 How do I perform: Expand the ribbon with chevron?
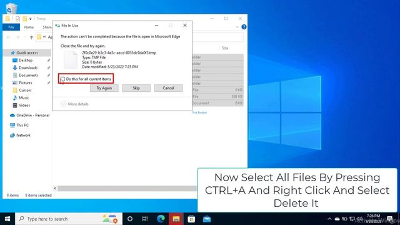tap(237, 27)
